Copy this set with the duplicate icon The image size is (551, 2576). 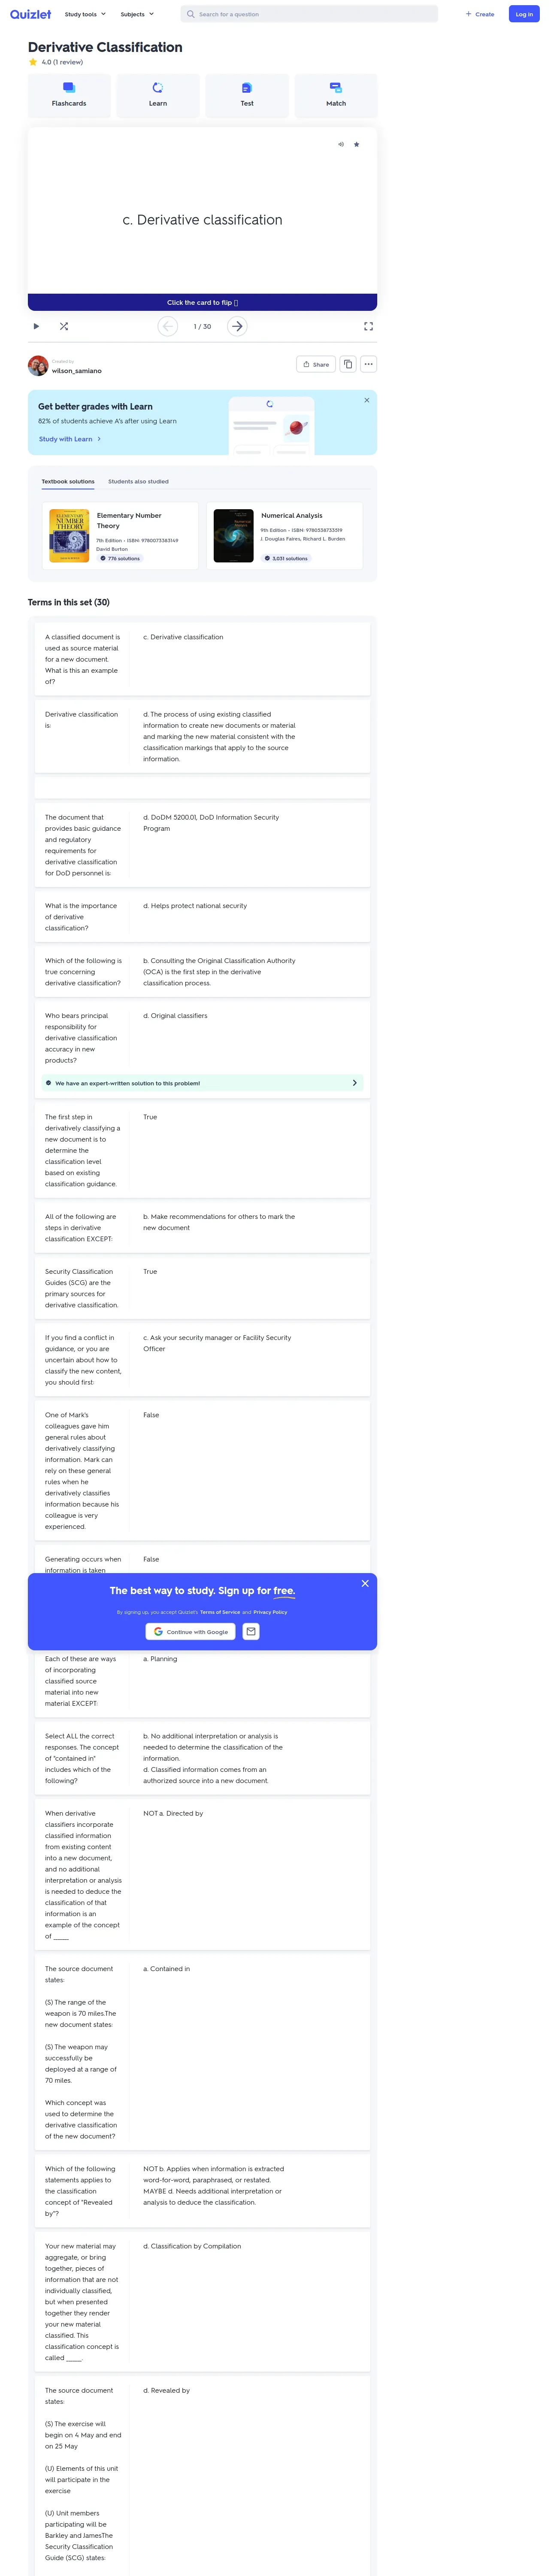click(348, 364)
